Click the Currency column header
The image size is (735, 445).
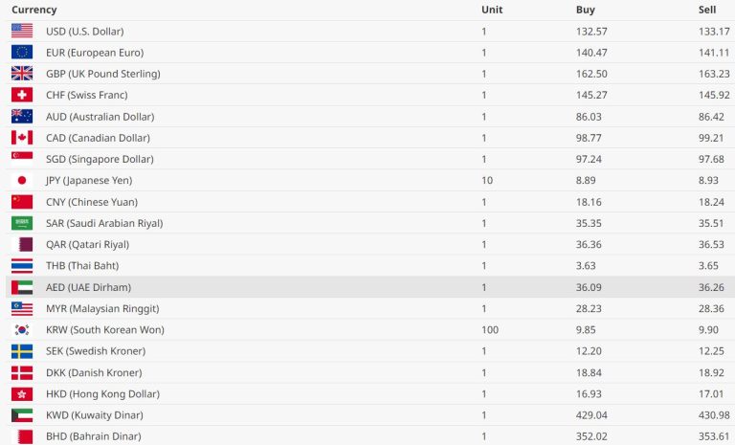34,10
